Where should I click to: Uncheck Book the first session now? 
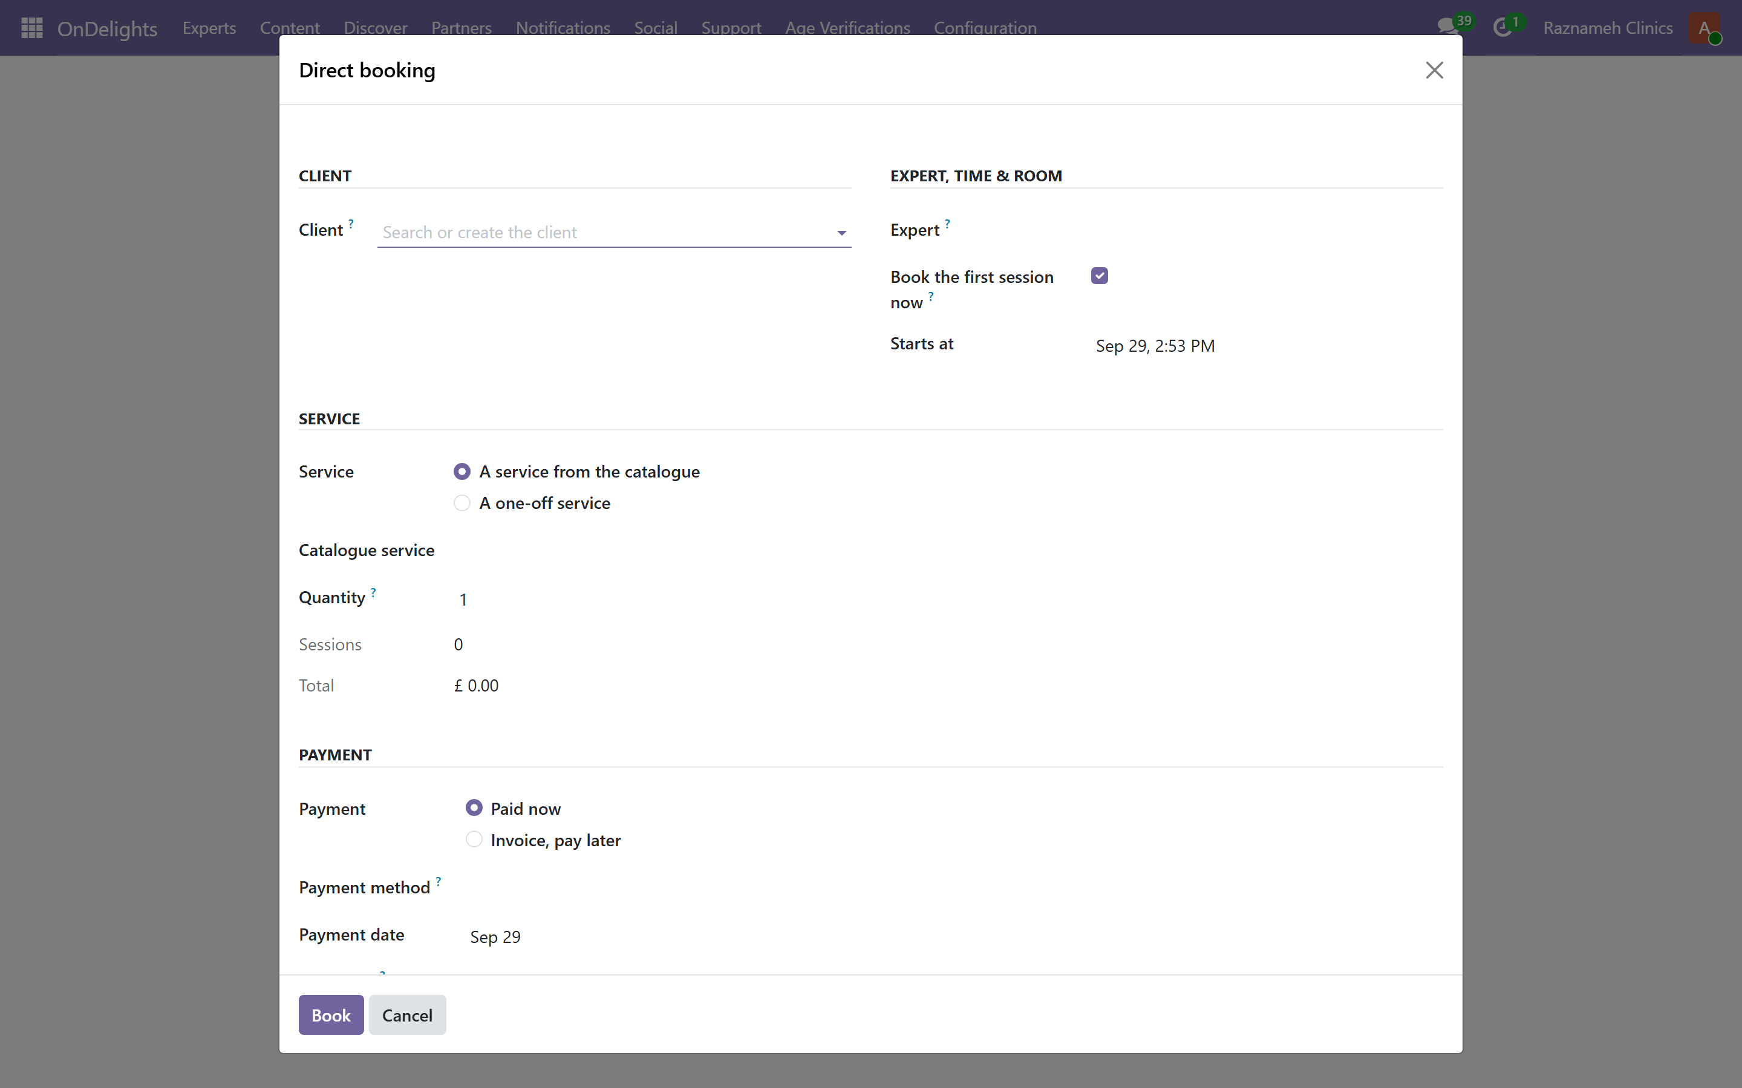click(1099, 276)
